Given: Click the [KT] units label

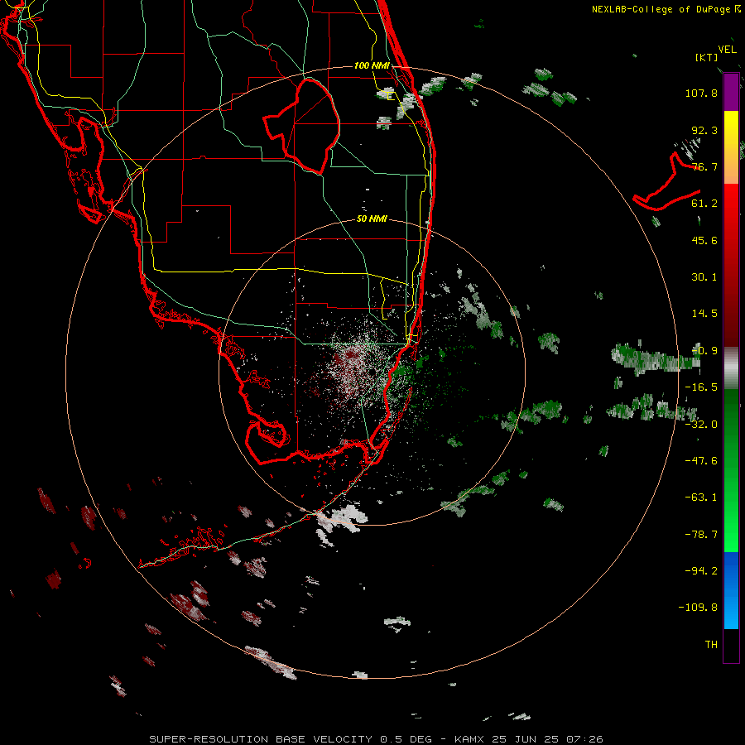Looking at the screenshot, I should (x=707, y=57).
